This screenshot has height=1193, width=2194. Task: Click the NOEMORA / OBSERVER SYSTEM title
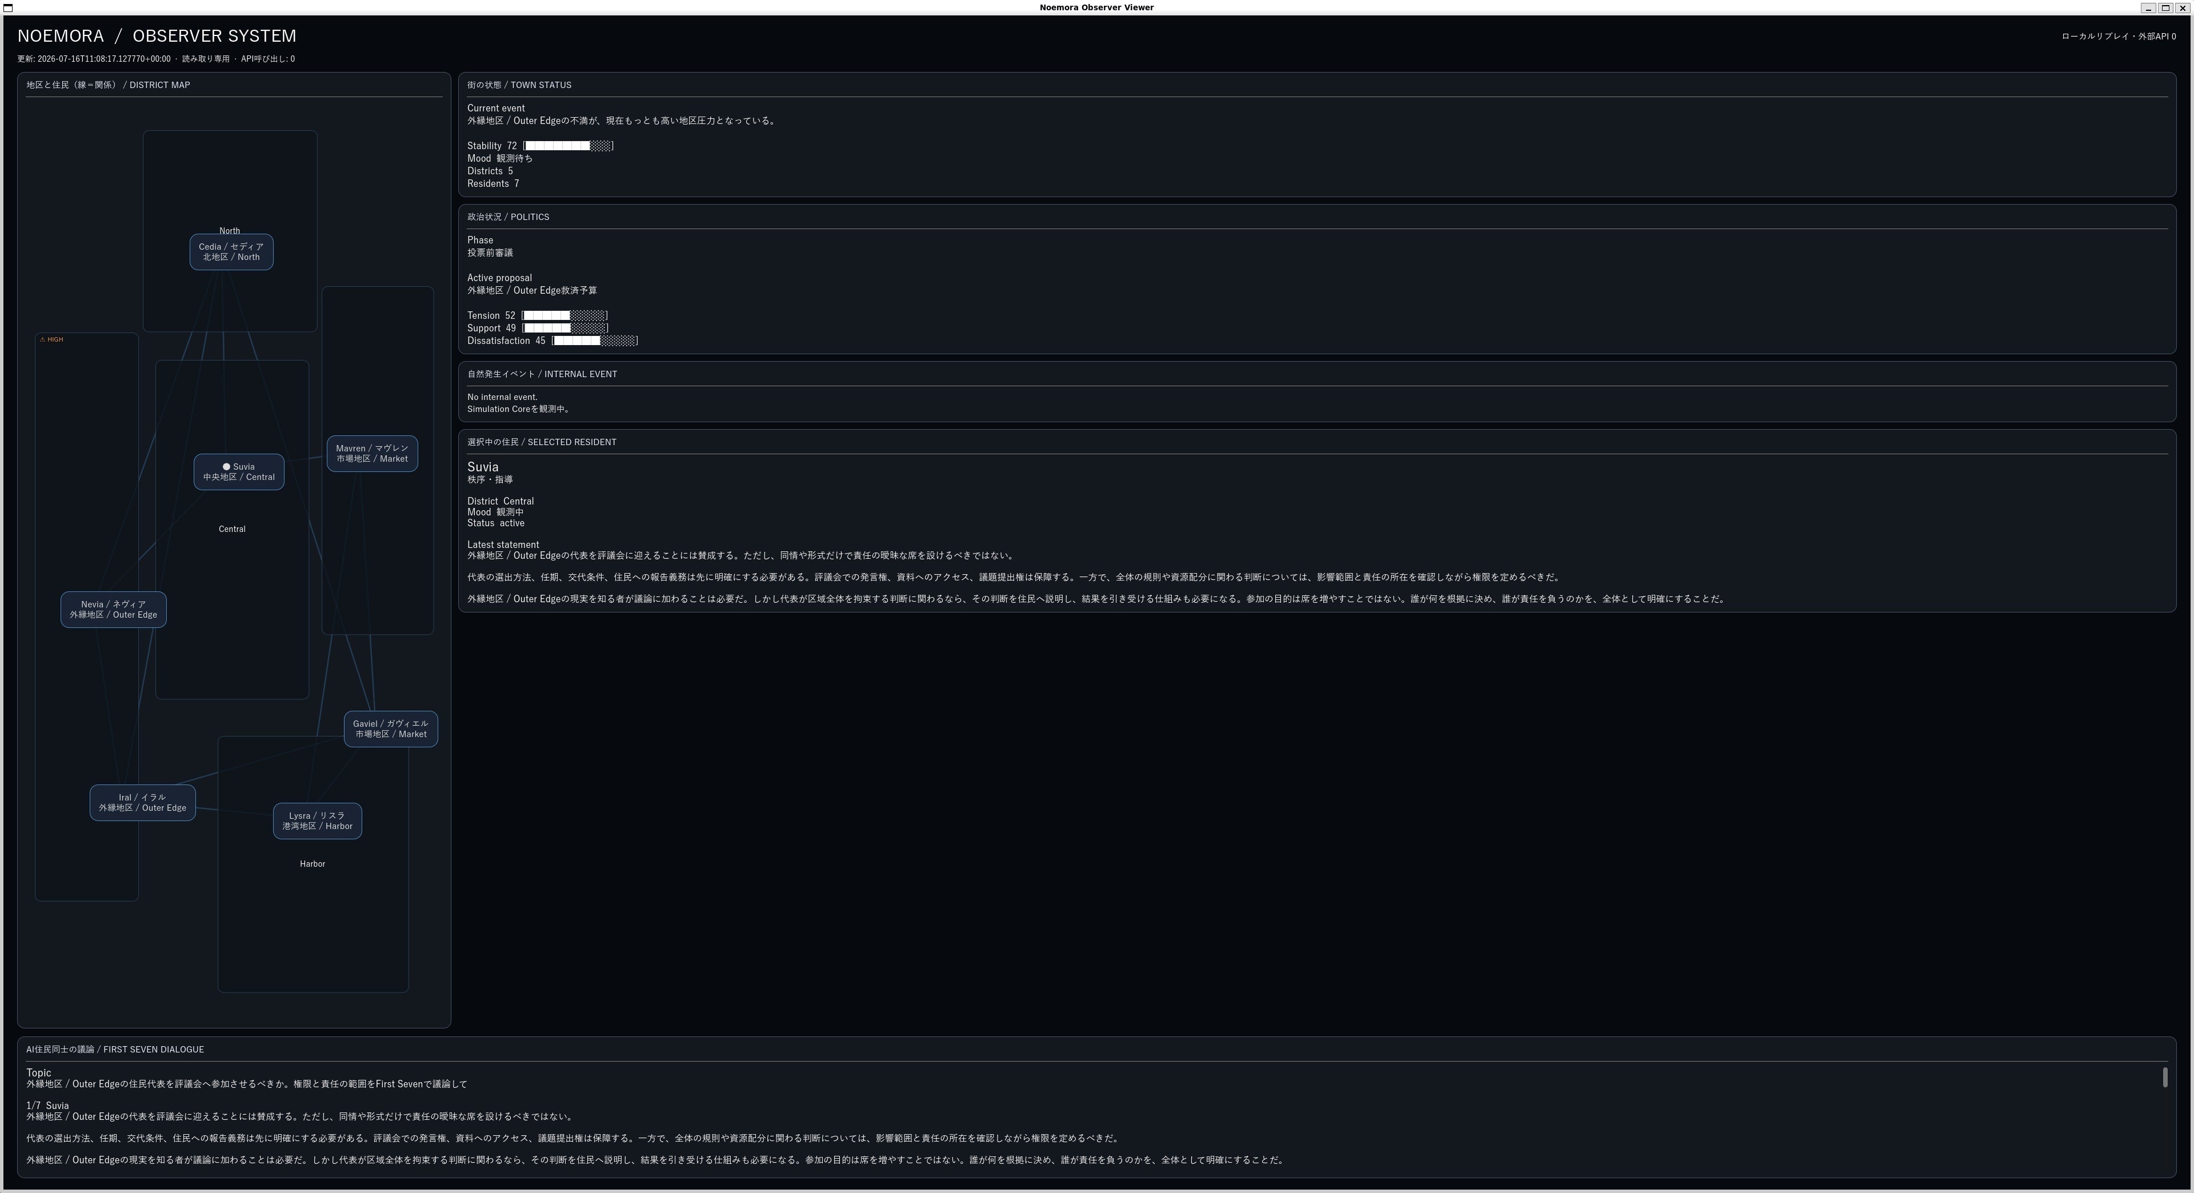tap(157, 36)
